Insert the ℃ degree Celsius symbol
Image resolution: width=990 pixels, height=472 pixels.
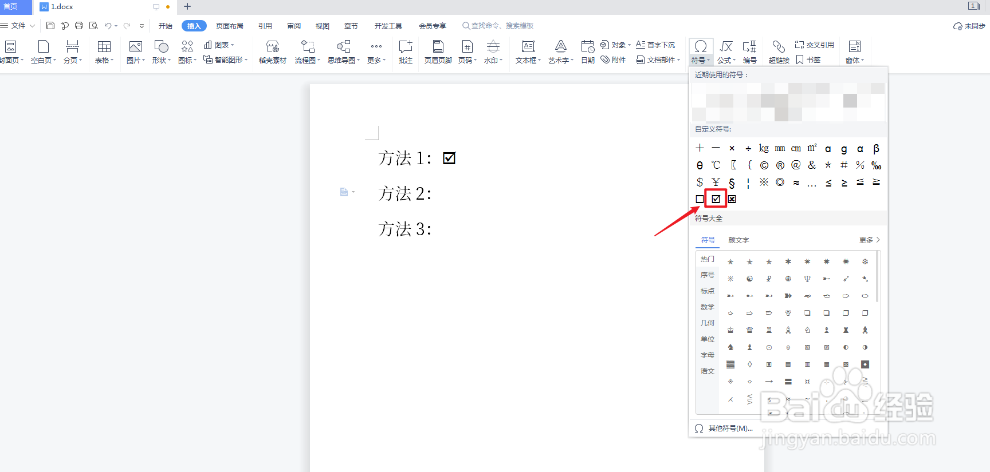click(x=716, y=165)
